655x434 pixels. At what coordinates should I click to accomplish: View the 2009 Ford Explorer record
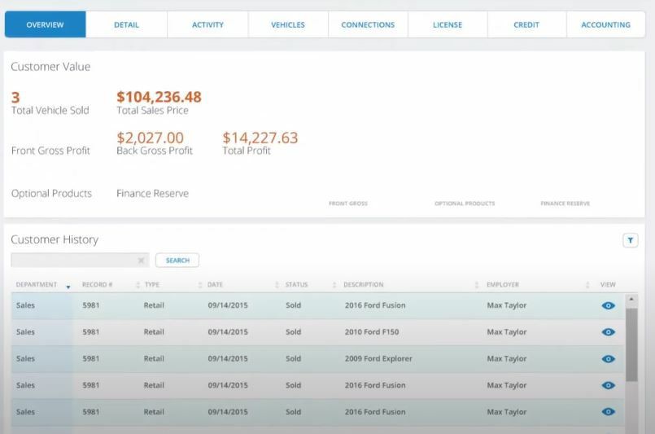609,359
